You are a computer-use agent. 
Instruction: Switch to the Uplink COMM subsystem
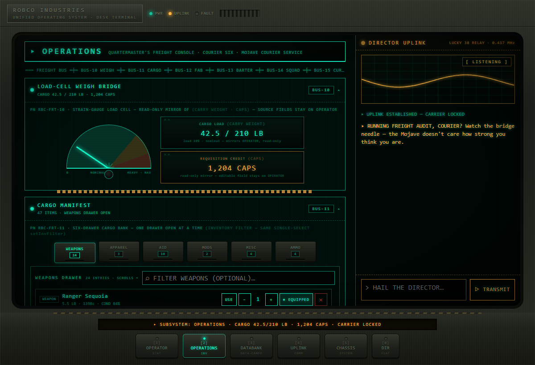click(299, 346)
